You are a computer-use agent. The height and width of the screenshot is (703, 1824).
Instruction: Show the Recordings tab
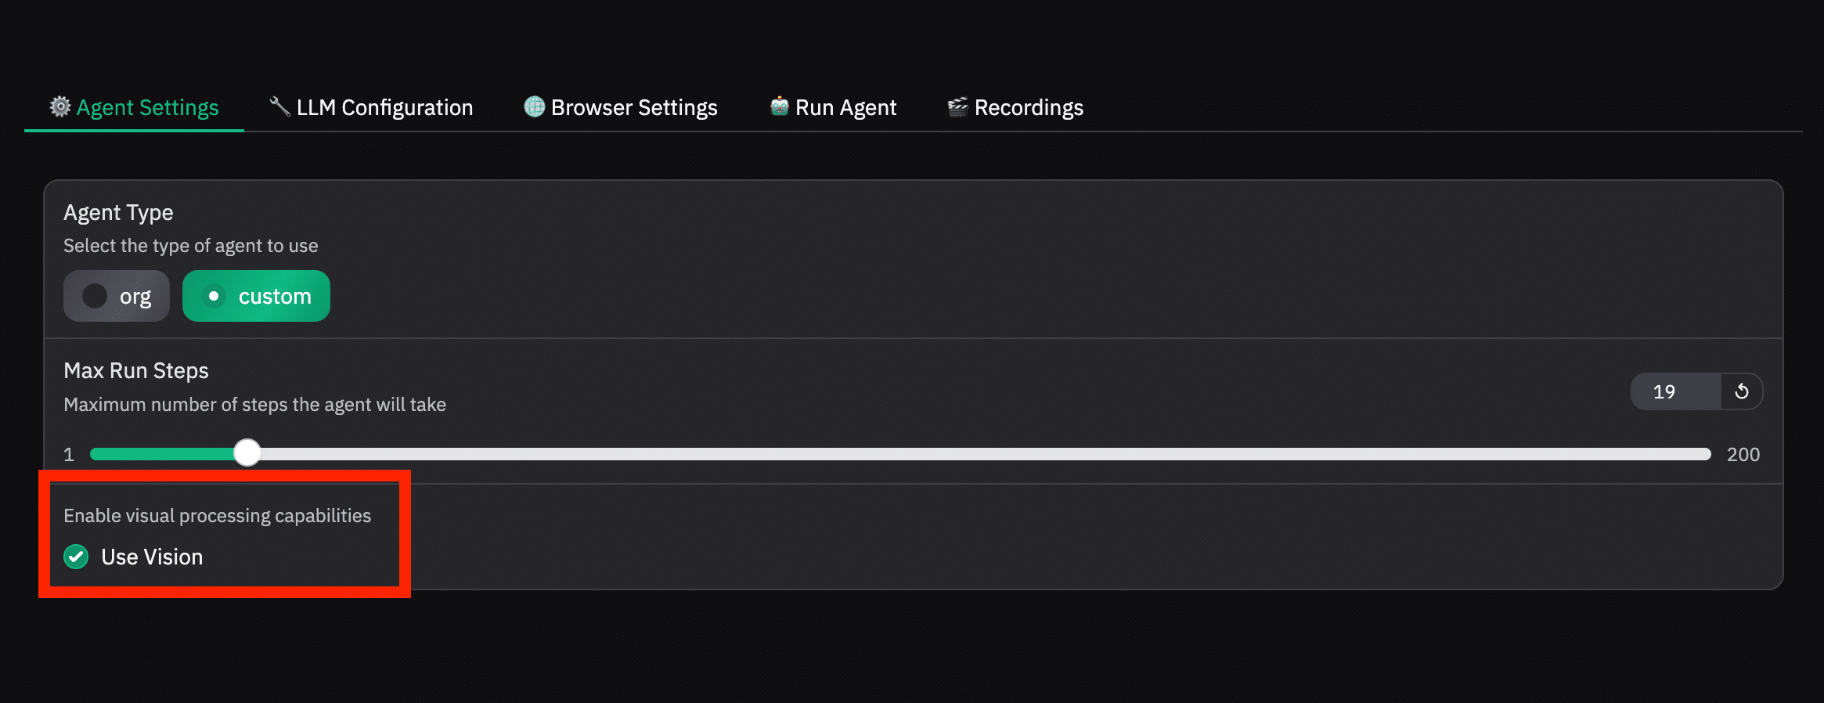tap(1028, 107)
